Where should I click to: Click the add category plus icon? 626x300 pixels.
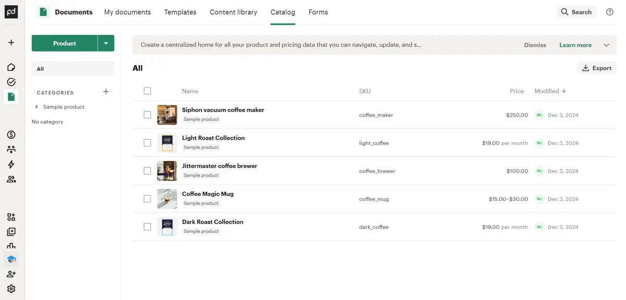pos(106,92)
